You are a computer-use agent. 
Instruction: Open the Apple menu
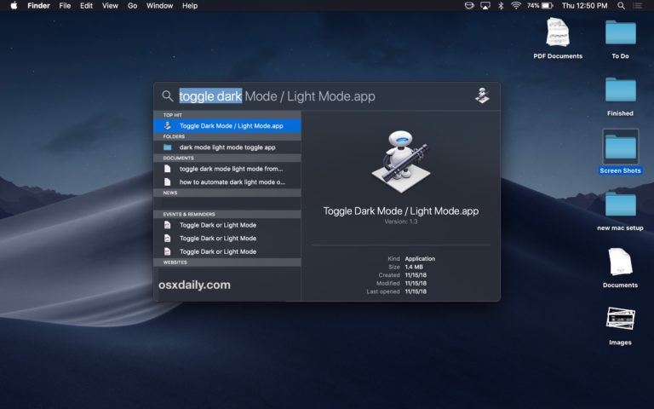pos(14,6)
